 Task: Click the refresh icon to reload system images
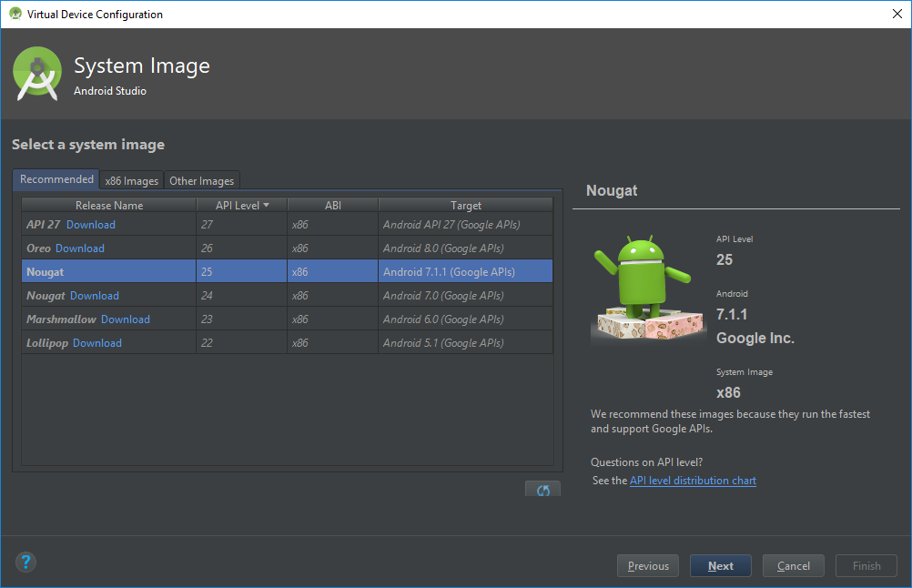tap(542, 489)
